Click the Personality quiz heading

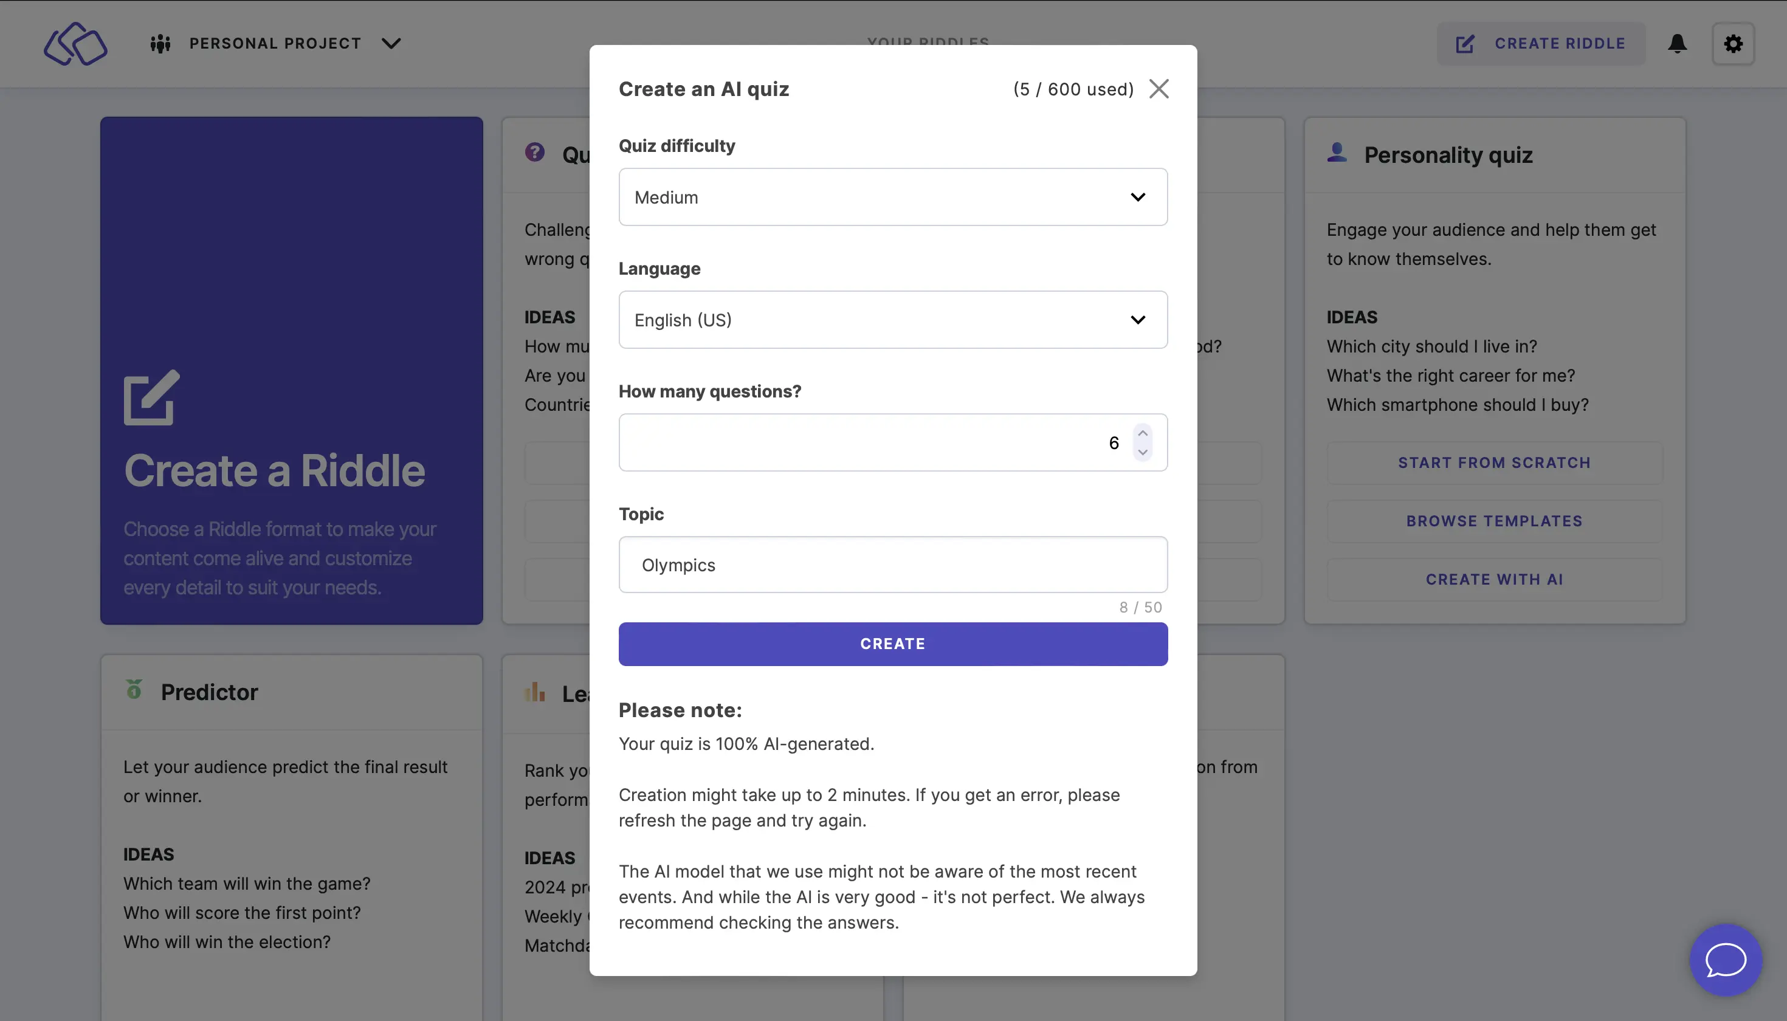point(1448,155)
